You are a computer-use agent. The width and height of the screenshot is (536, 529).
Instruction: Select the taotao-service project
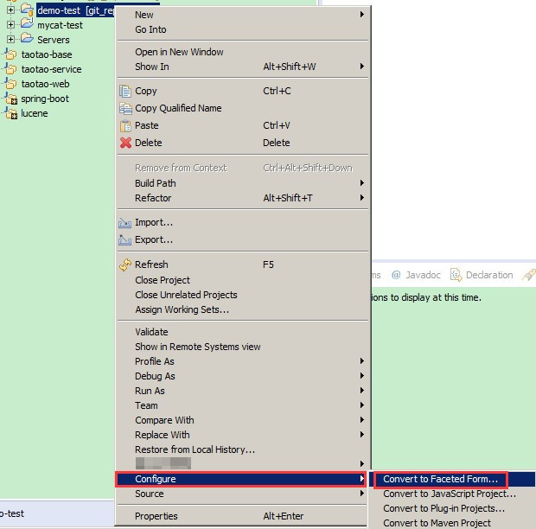pyautogui.click(x=51, y=69)
